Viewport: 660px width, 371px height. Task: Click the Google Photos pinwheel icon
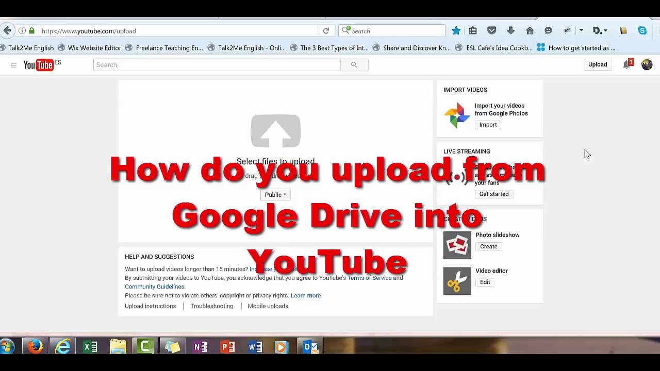457,115
